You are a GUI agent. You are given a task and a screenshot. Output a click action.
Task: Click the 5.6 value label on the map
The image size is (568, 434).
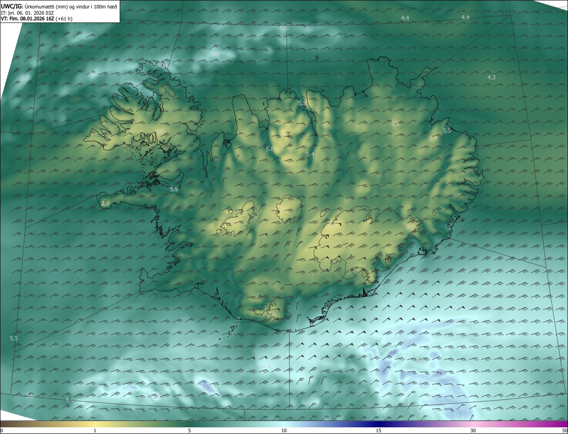click(270, 149)
